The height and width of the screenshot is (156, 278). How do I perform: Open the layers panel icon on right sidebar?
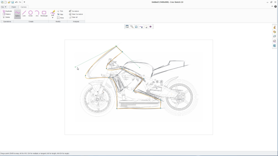[x=274, y=36]
